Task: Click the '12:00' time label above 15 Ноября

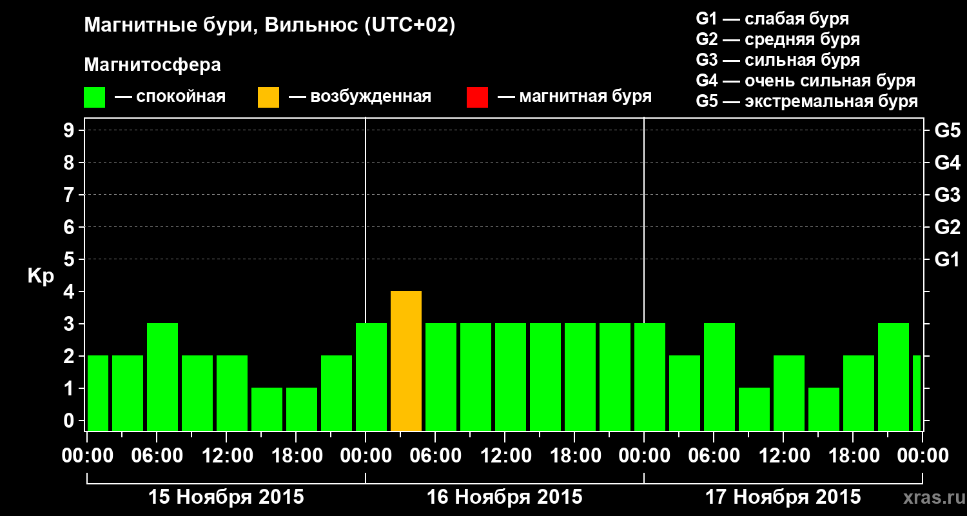Action: 227,456
